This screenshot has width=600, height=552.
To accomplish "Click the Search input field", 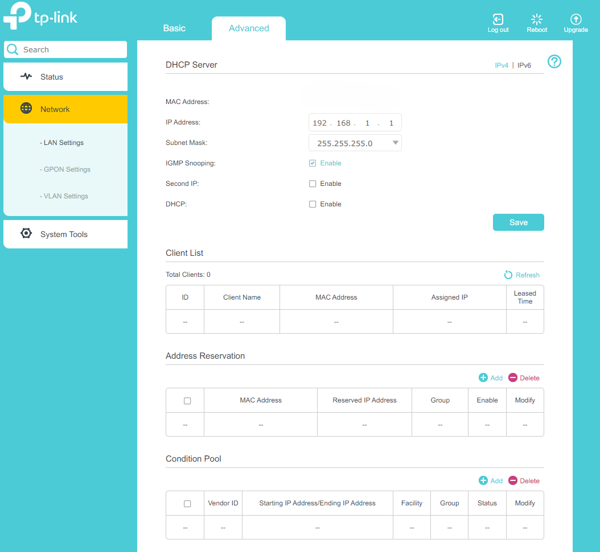I will (65, 49).
